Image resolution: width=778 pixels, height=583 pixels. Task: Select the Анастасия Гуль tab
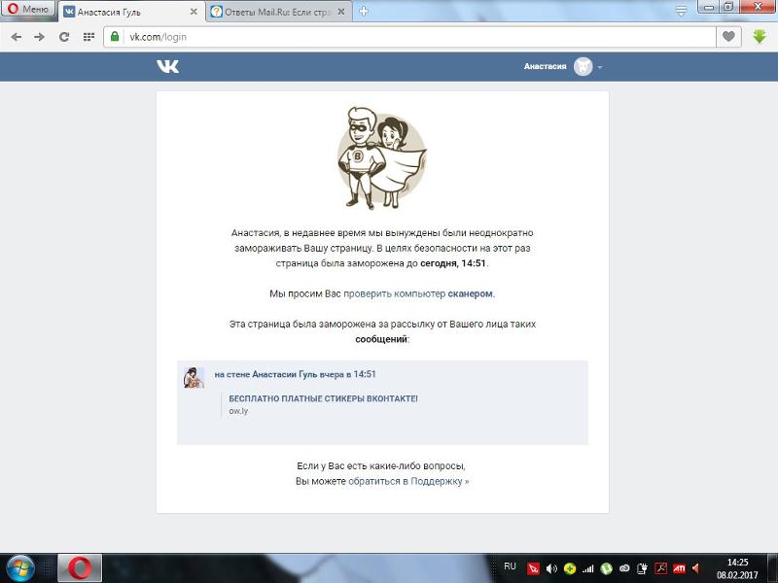coord(128,12)
